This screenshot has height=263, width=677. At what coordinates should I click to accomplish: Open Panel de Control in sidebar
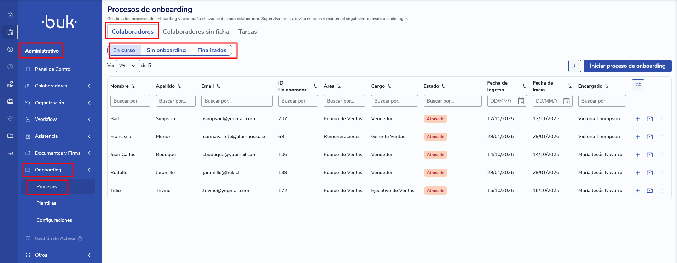(x=53, y=69)
